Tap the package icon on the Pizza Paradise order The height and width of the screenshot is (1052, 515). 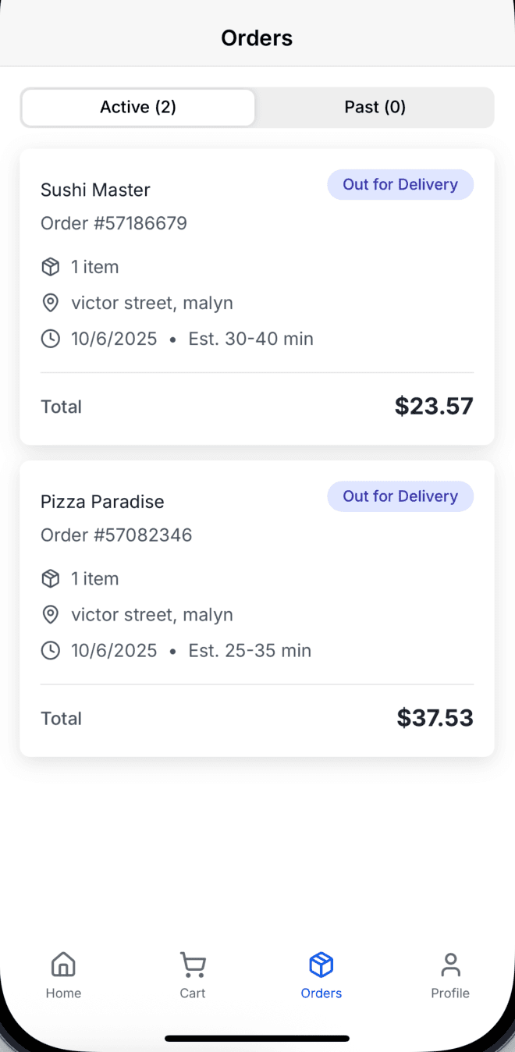[x=50, y=578]
